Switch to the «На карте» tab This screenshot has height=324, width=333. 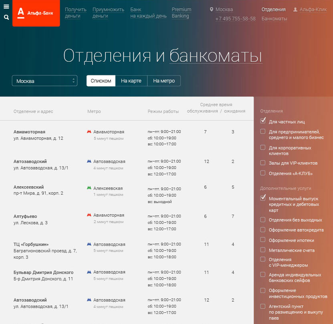131,80
